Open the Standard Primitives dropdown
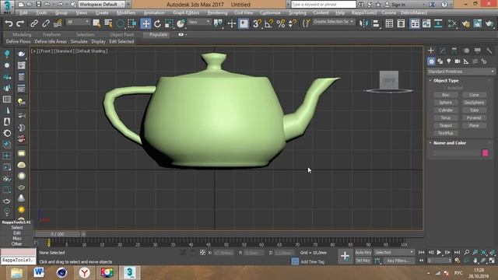498x280 pixels. tap(461, 72)
